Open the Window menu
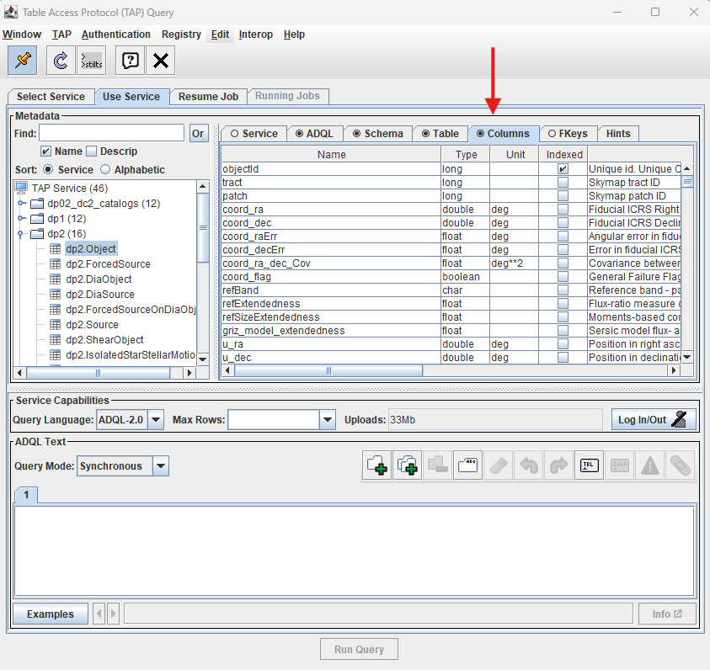 pos(22,35)
